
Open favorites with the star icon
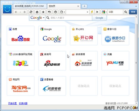pos(43,12)
